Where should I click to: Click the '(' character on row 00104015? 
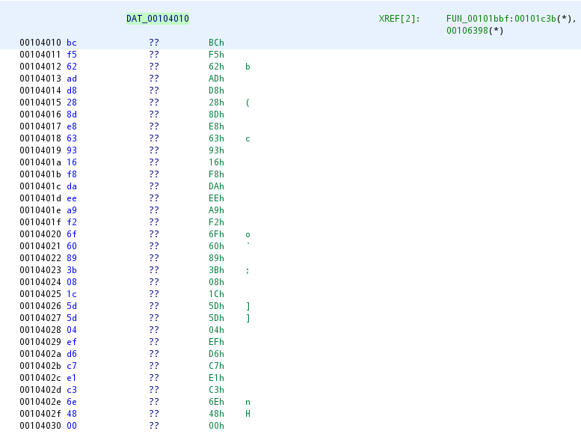point(248,103)
